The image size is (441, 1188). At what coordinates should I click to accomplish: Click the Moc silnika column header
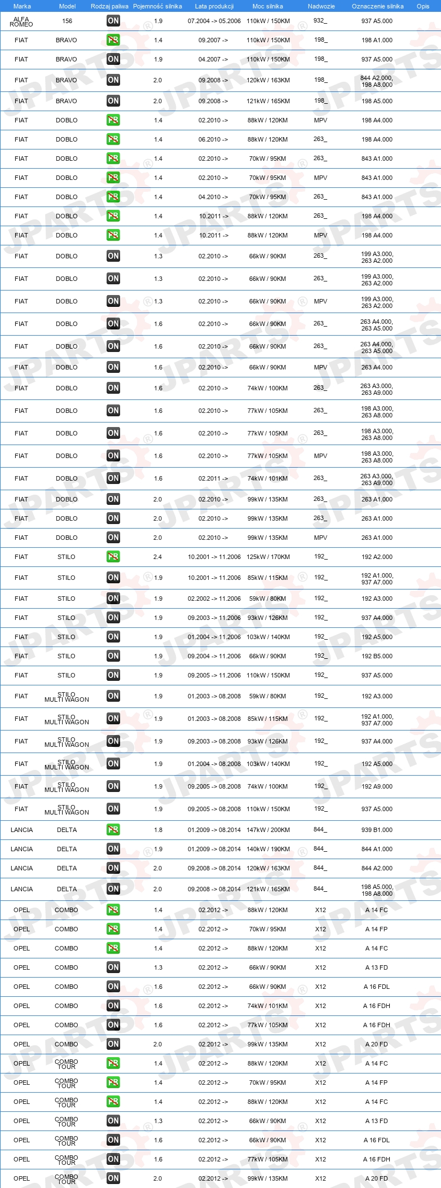(x=268, y=6)
